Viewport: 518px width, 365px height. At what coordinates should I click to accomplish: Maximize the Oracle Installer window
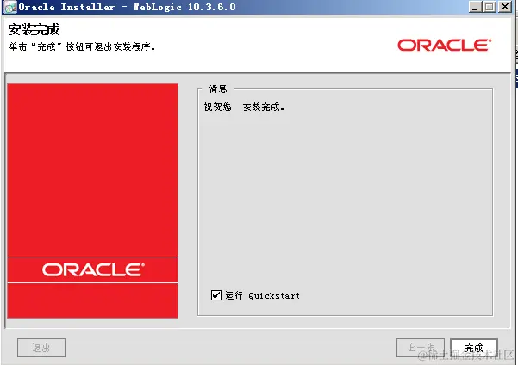pos(490,7)
